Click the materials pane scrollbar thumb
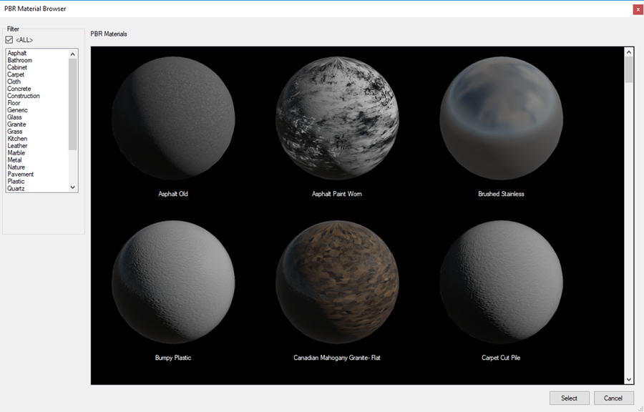 click(x=629, y=70)
